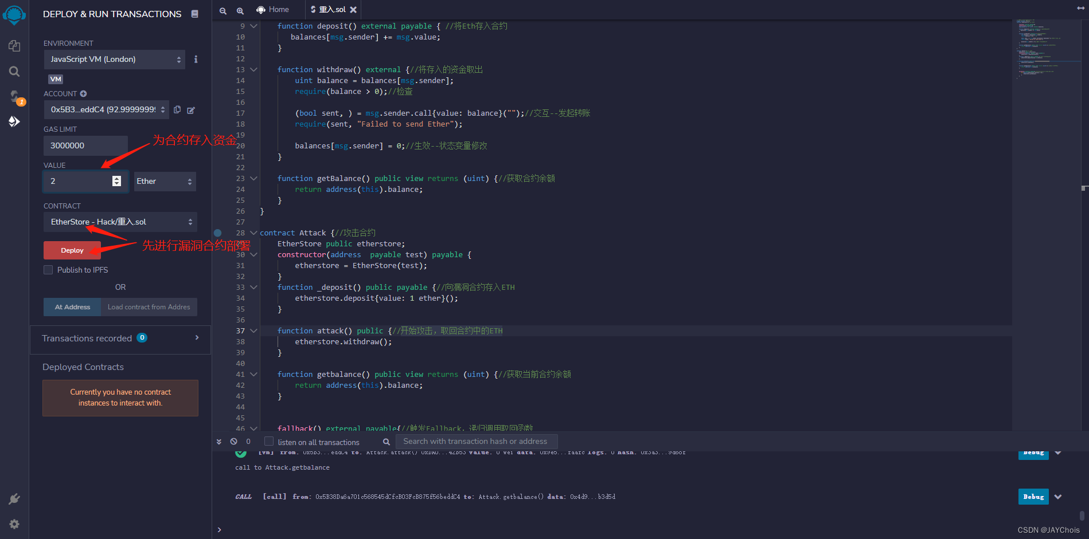
Task: Zoom out the editor text
Action: click(x=223, y=10)
